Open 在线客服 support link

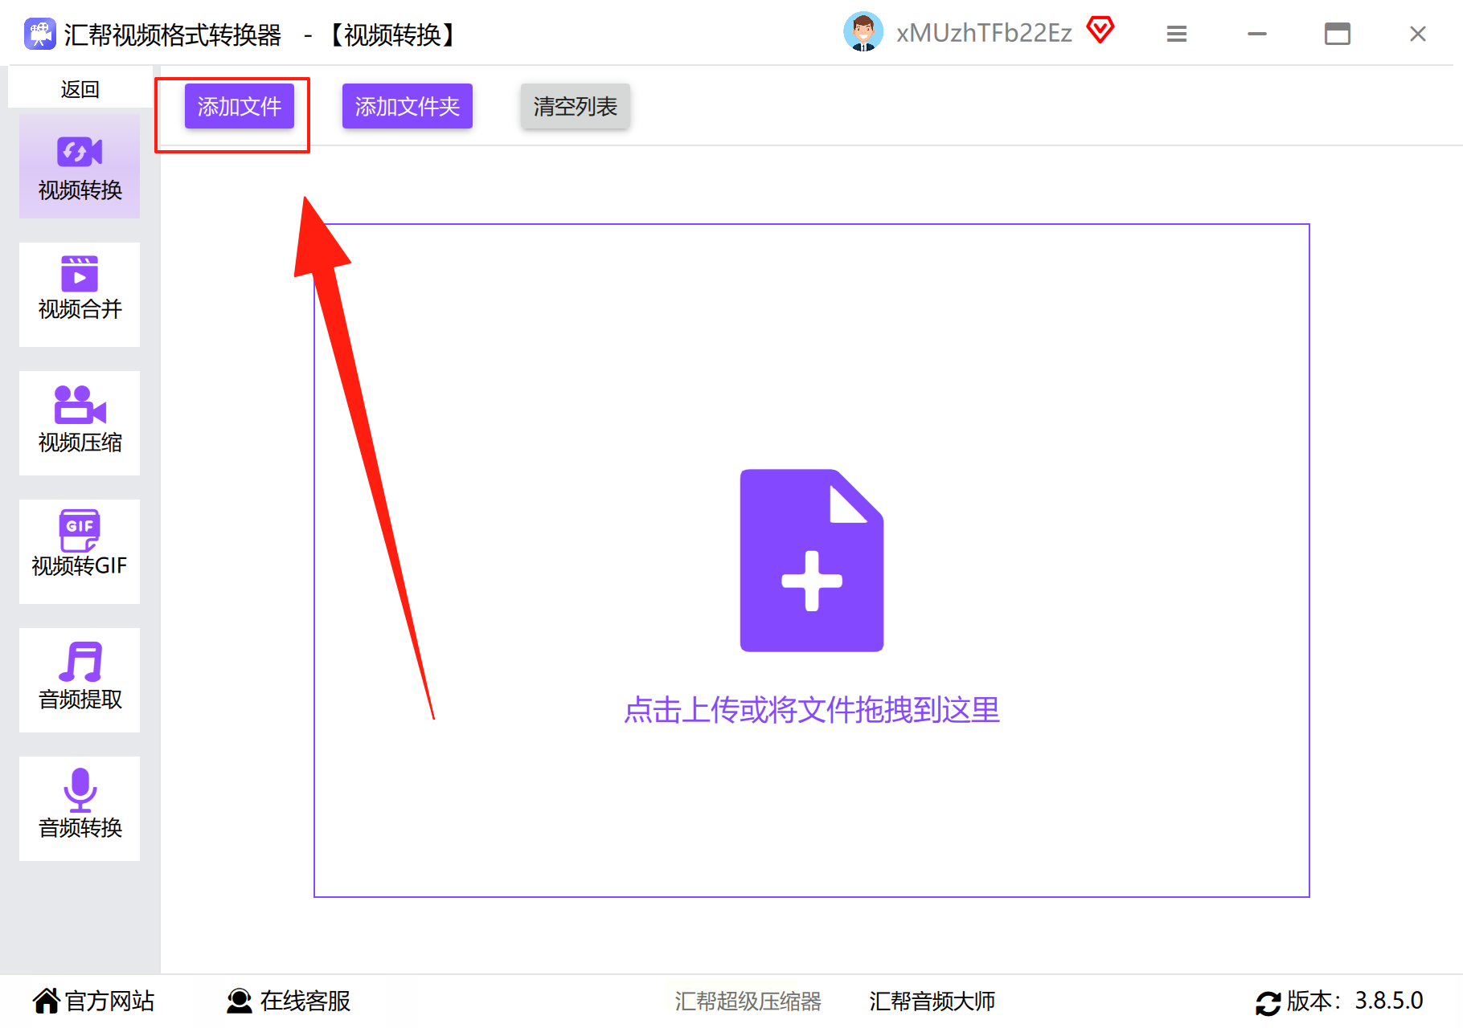pyautogui.click(x=305, y=1001)
